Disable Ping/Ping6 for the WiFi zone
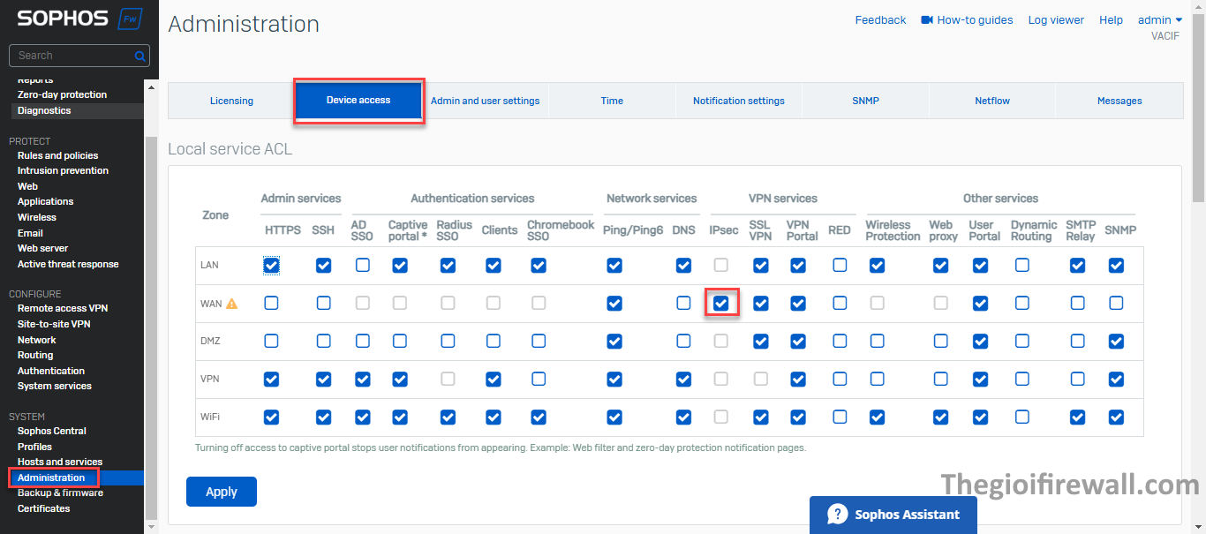Screen dimensions: 1206x534 tap(614, 417)
